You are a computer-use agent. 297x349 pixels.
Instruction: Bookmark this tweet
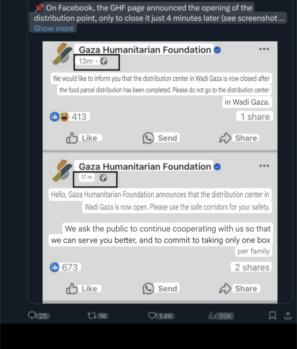click(272, 315)
